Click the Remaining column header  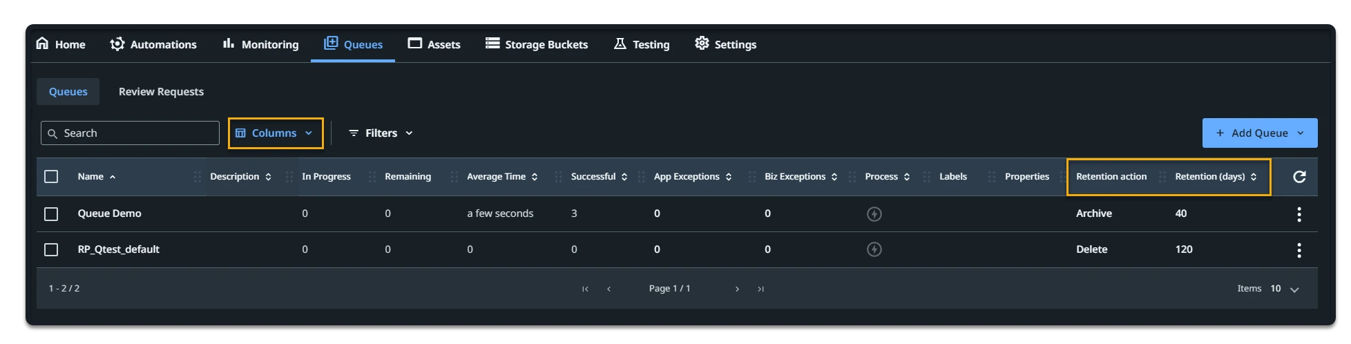pyautogui.click(x=408, y=177)
